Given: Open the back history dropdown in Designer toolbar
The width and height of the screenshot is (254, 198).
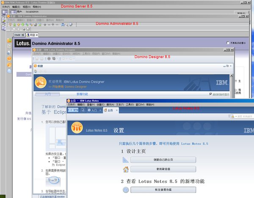Looking at the screenshot, I should 67,59.
